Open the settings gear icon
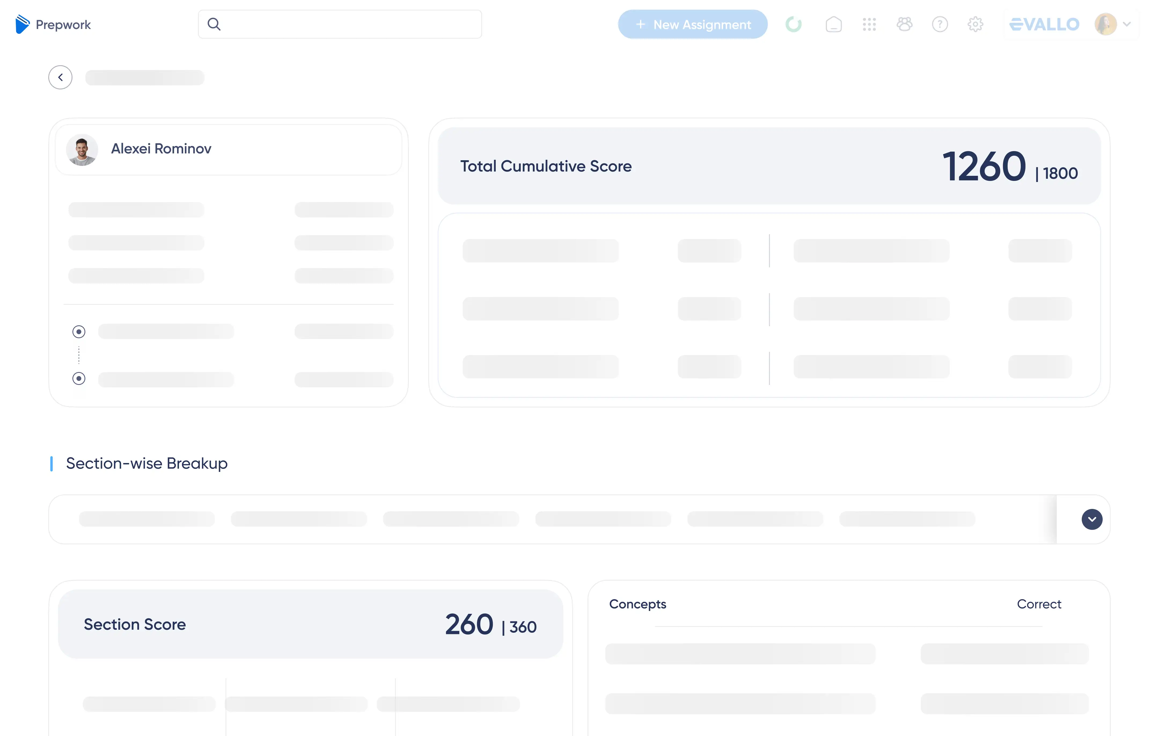 pos(975,24)
